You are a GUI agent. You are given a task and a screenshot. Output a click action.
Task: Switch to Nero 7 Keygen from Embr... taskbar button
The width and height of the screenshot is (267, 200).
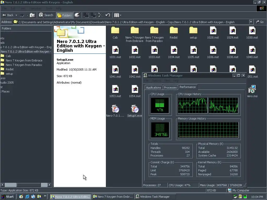(x=113, y=197)
